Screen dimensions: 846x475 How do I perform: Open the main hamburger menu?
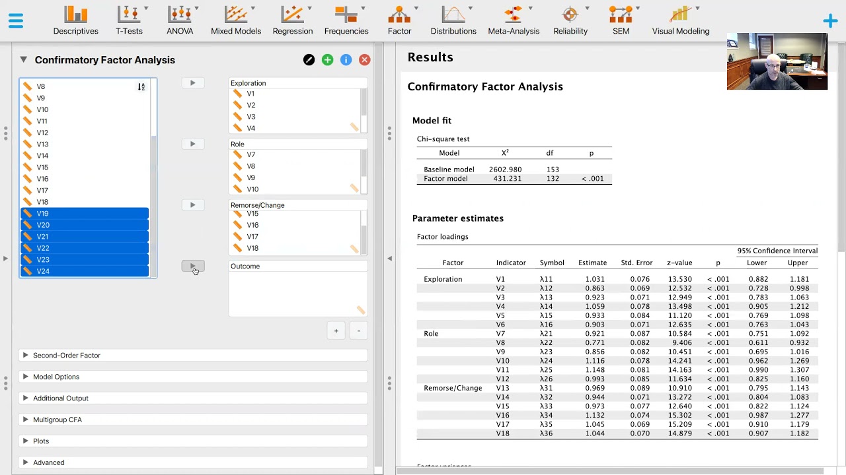point(16,20)
